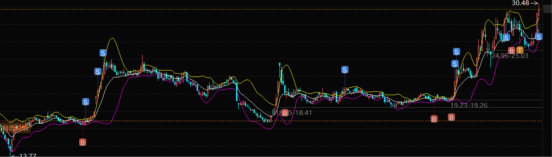Click the 12.77 lowest price label

(x=28, y=155)
